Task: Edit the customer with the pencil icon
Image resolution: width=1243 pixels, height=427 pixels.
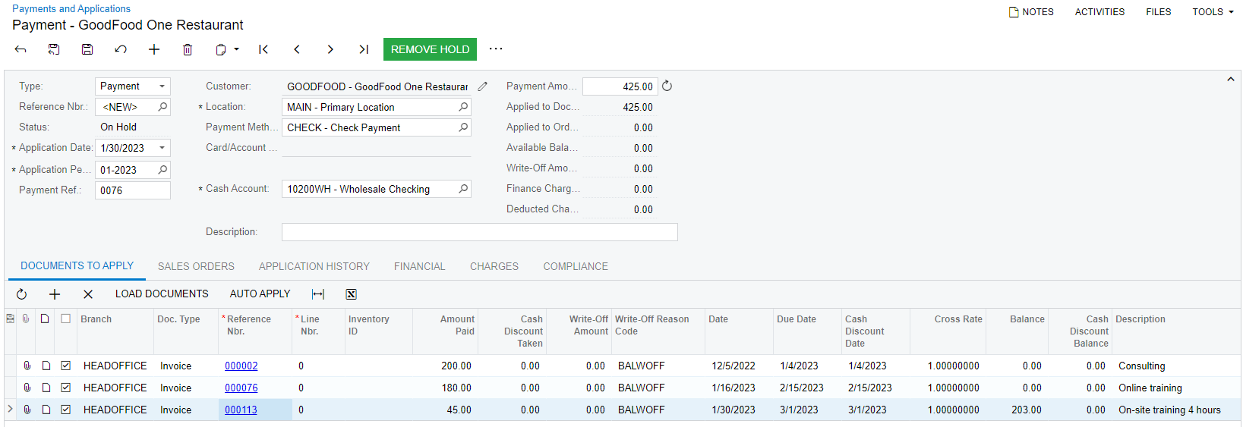Action: pyautogui.click(x=482, y=86)
